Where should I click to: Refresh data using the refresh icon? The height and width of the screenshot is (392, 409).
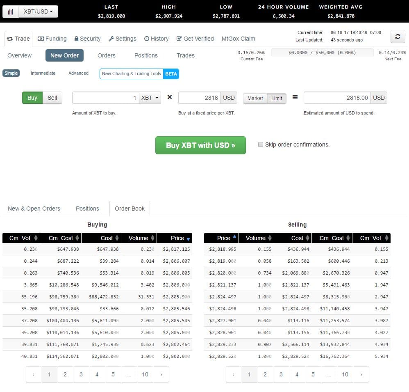tap(397, 37)
